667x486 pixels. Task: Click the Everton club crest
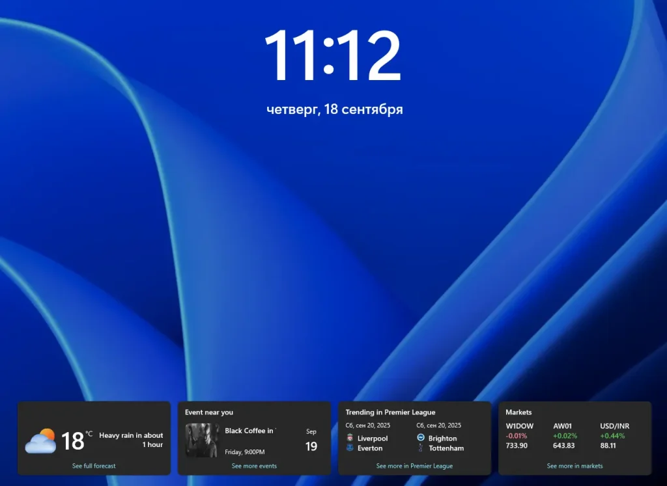click(350, 448)
